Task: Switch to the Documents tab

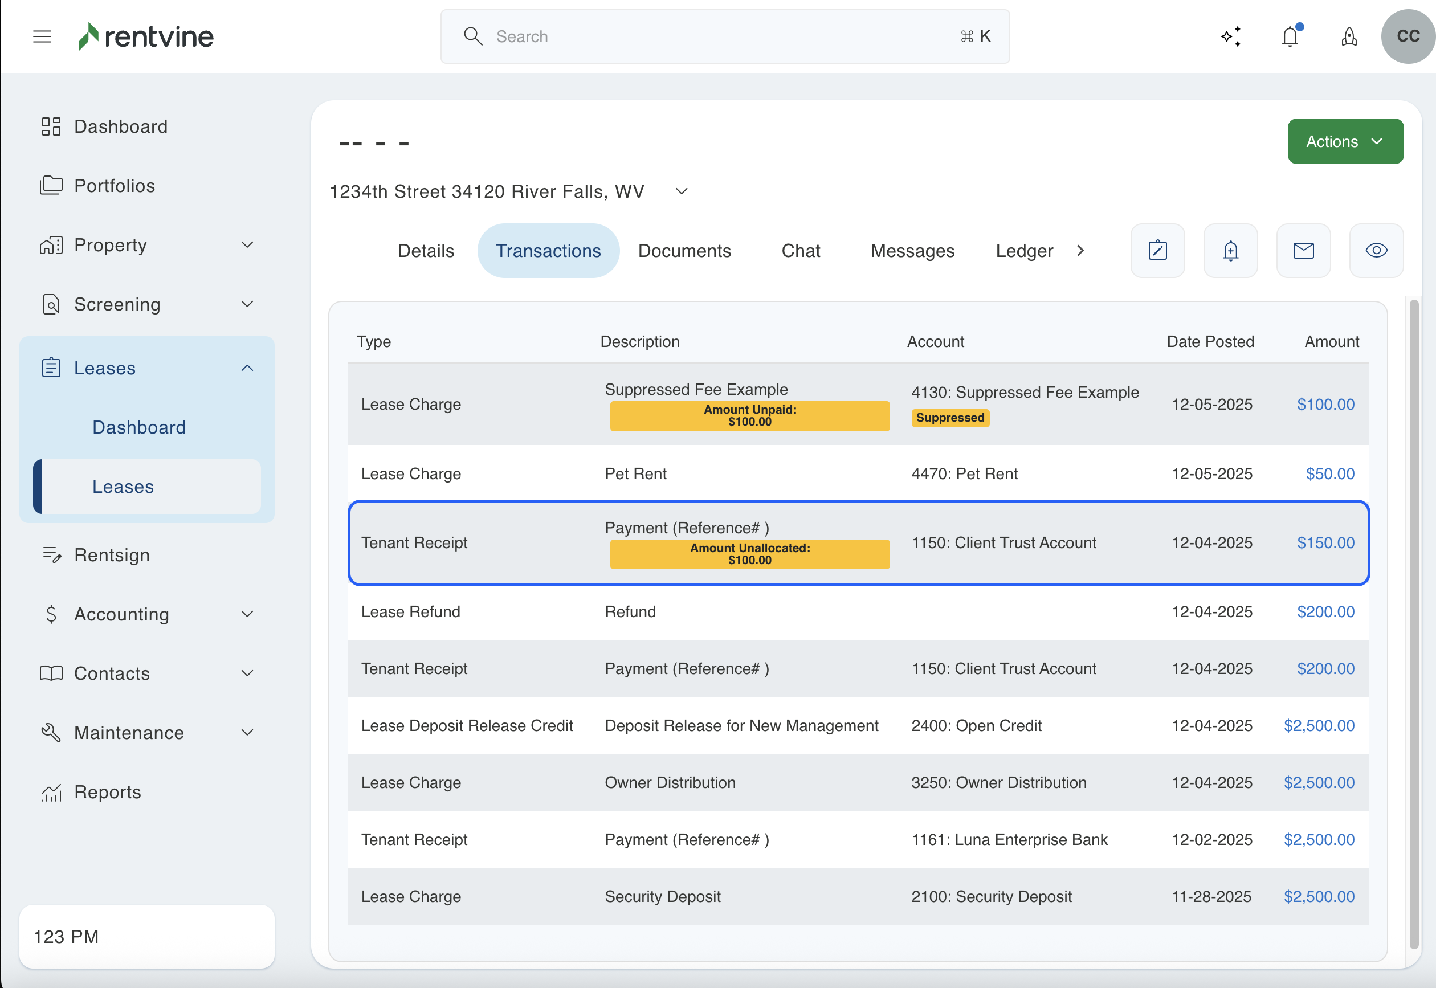Action: click(x=684, y=251)
